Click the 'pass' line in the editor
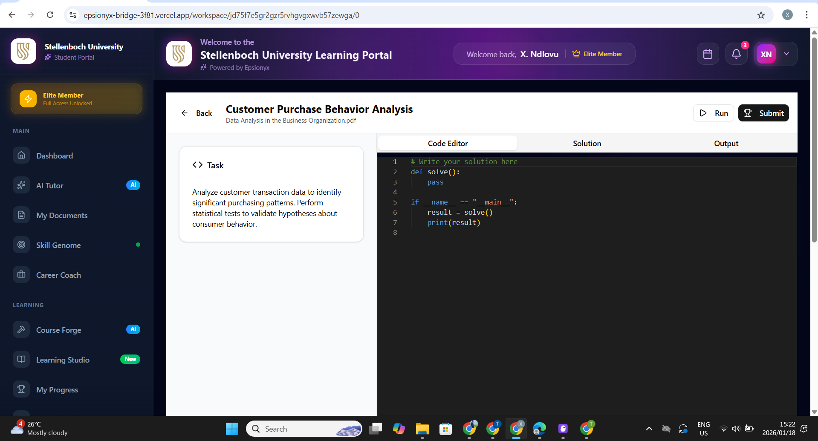This screenshot has width=818, height=441. point(435,182)
